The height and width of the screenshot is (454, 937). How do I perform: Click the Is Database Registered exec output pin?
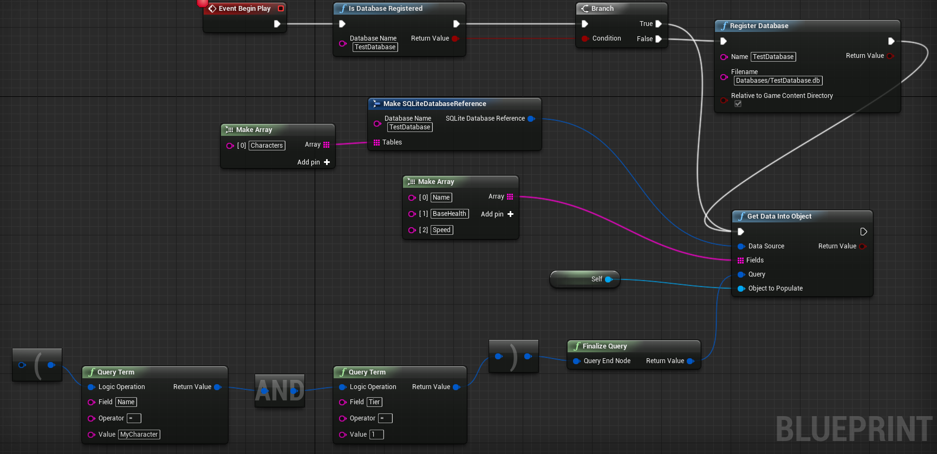tap(456, 24)
